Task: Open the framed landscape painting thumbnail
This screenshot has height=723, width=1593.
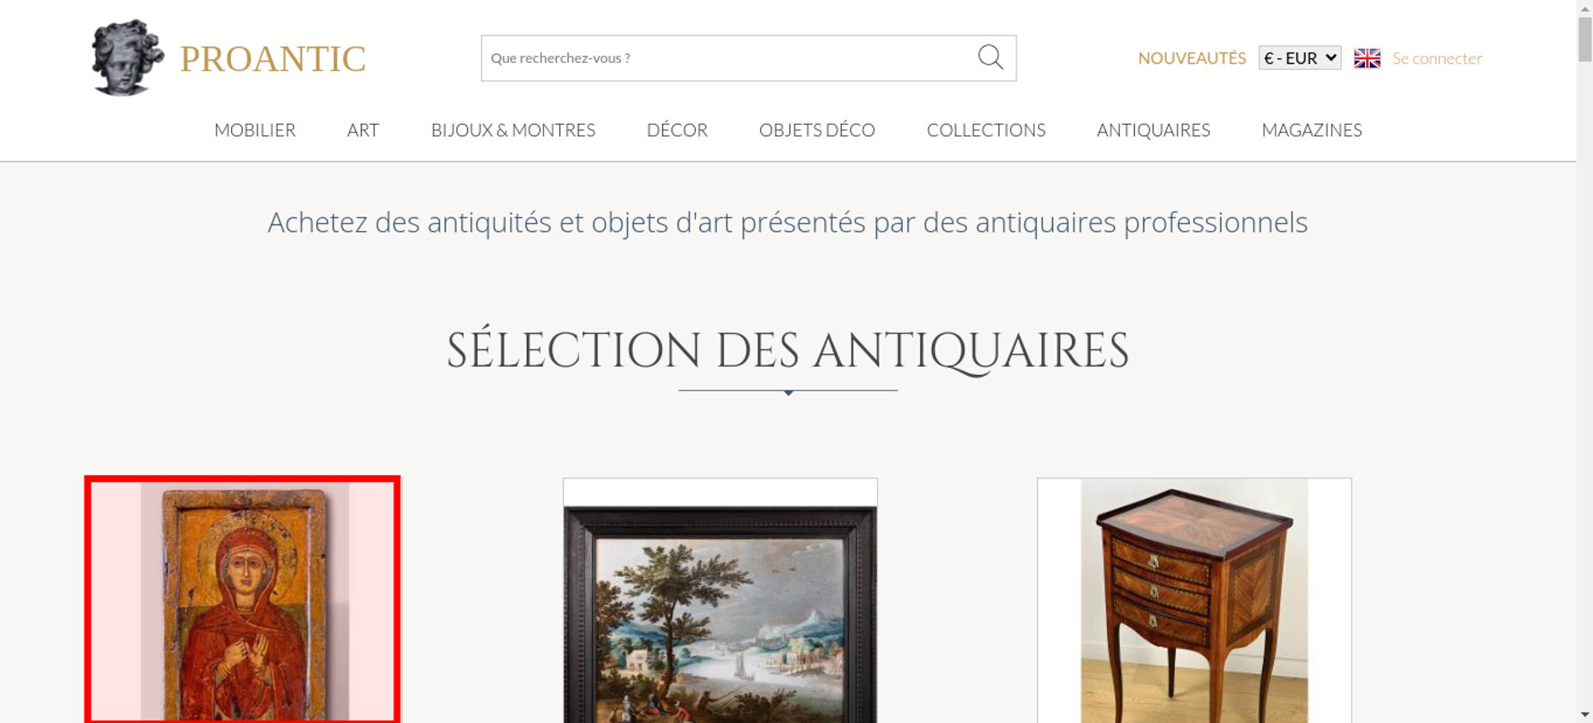Action: (720, 601)
